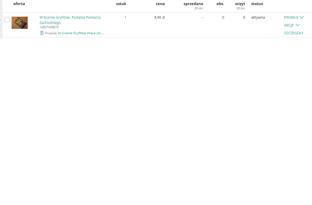Sort by the 'cena' column header
The width and height of the screenshot is (312, 205).
coord(160,4)
